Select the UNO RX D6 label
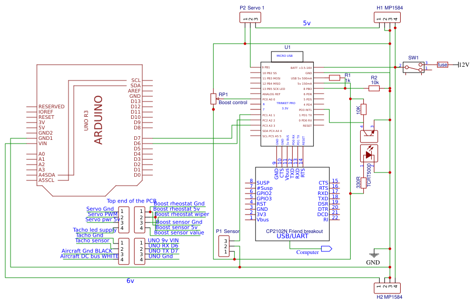The width and height of the screenshot is (475, 305). tap(163, 246)
